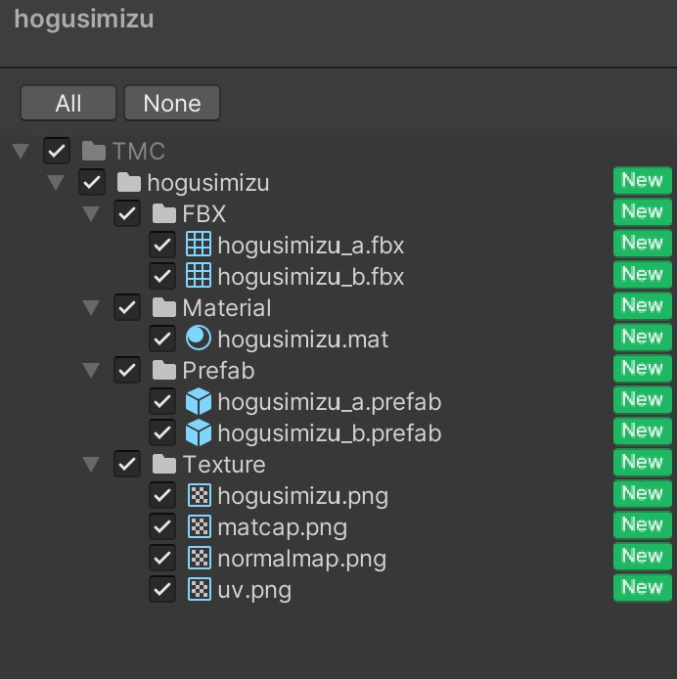Image resolution: width=677 pixels, height=679 pixels.
Task: Click the FBX folder icon
Action: click(x=164, y=213)
